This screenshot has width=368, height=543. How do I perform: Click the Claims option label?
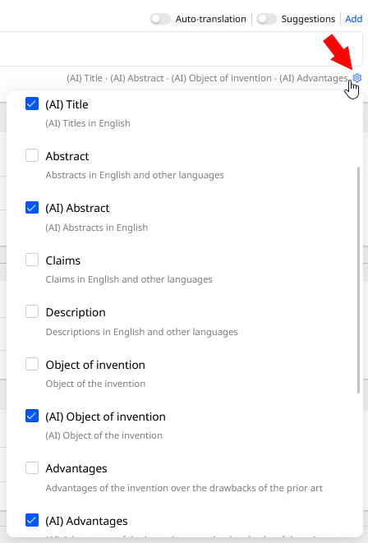coord(63,260)
